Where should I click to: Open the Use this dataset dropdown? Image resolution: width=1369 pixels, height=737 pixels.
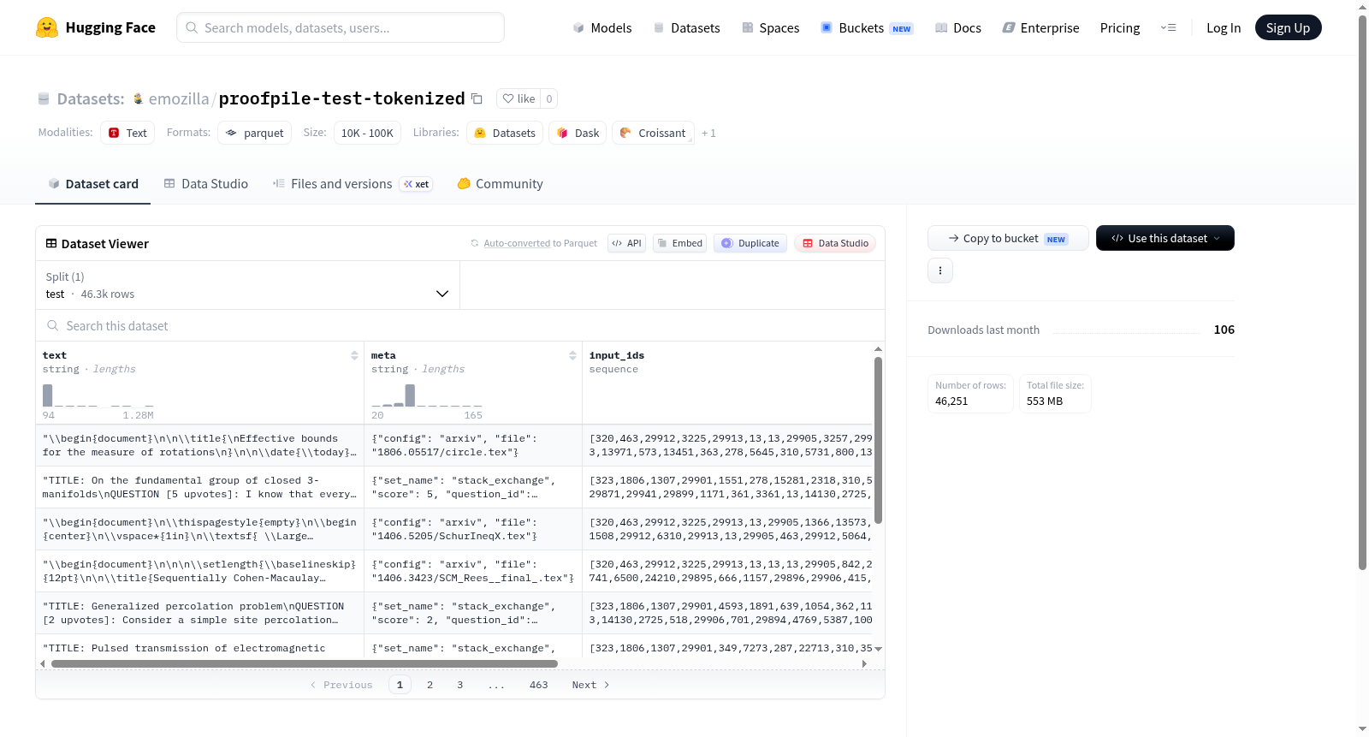pyautogui.click(x=1165, y=238)
